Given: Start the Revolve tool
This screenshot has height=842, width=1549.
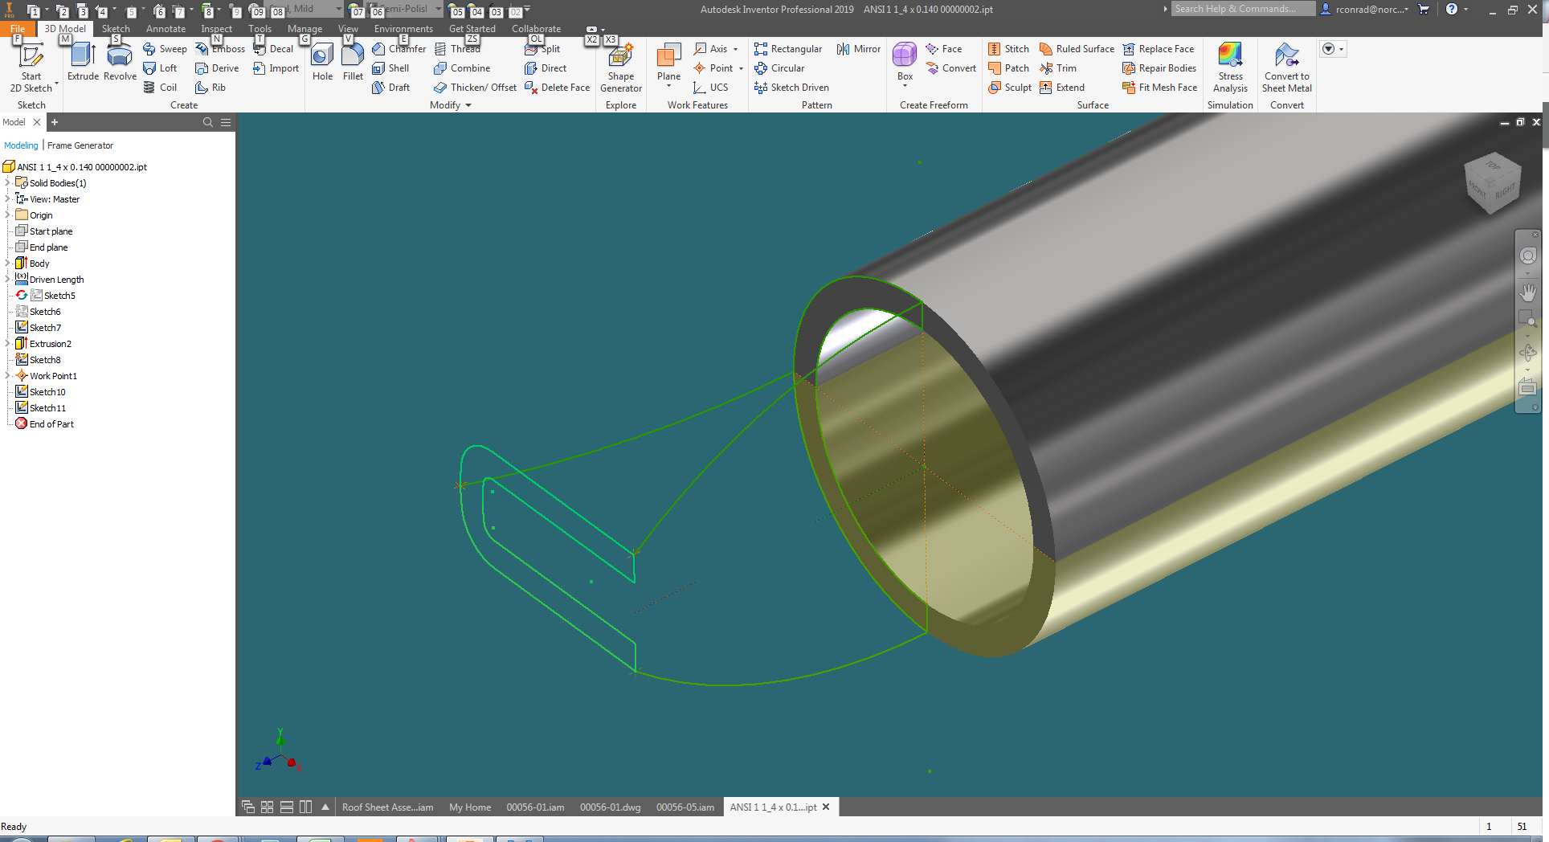Looking at the screenshot, I should [x=119, y=63].
